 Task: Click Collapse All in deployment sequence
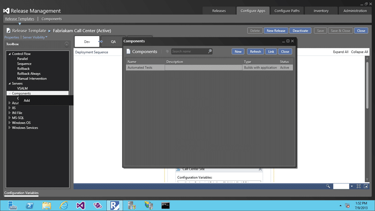[x=360, y=52]
